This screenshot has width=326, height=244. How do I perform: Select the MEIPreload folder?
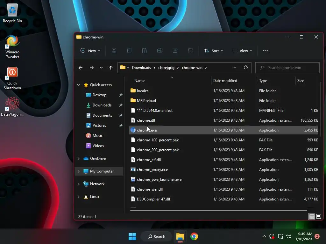[224, 101]
